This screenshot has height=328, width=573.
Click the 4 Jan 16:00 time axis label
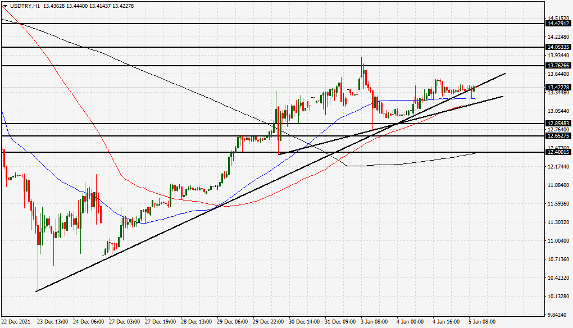(446, 322)
